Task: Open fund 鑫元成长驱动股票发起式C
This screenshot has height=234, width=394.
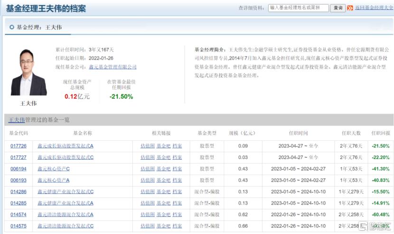Action: pos(66,158)
